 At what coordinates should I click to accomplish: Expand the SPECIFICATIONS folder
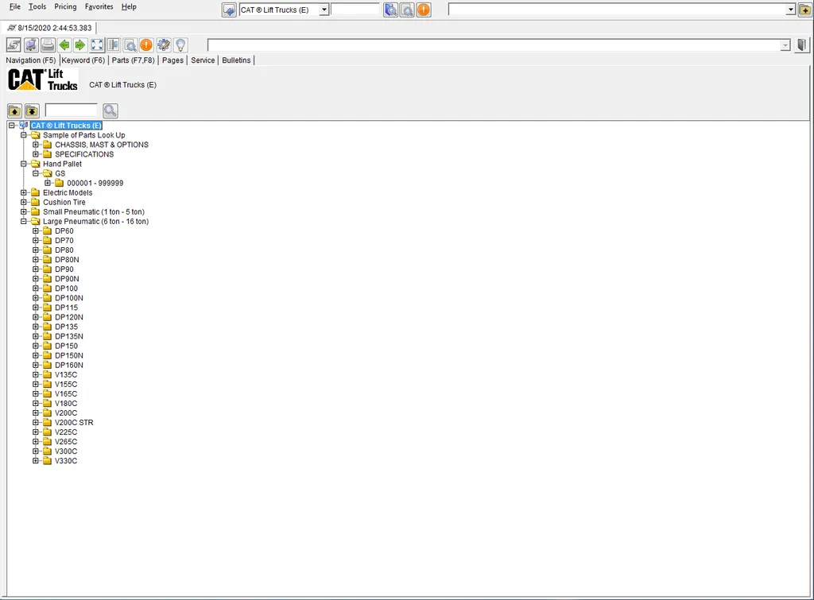35,154
